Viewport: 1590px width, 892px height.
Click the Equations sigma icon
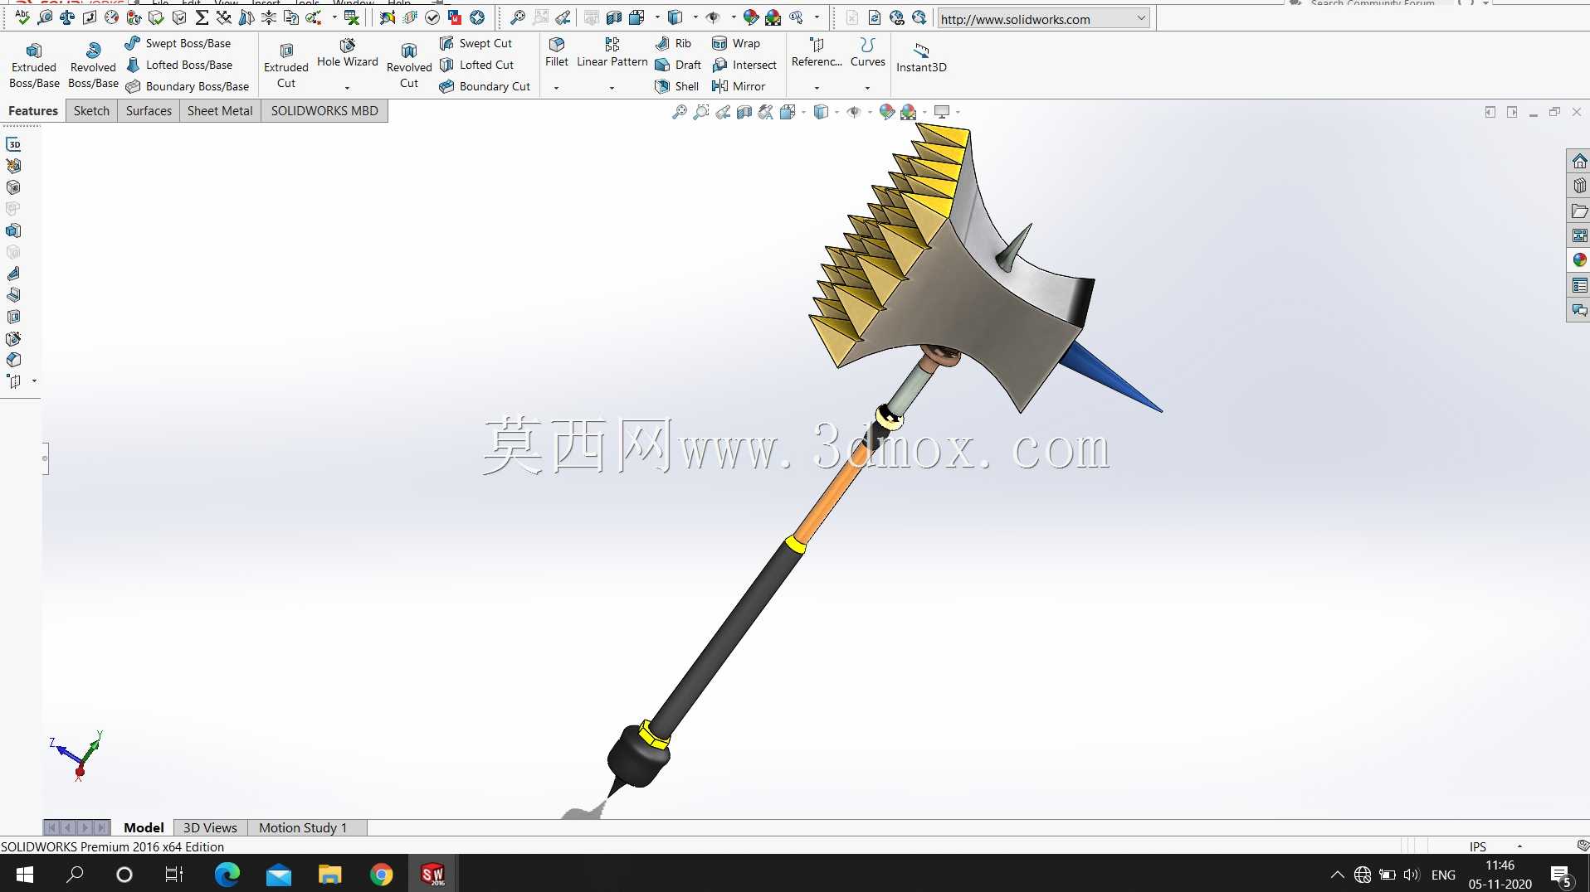(202, 17)
